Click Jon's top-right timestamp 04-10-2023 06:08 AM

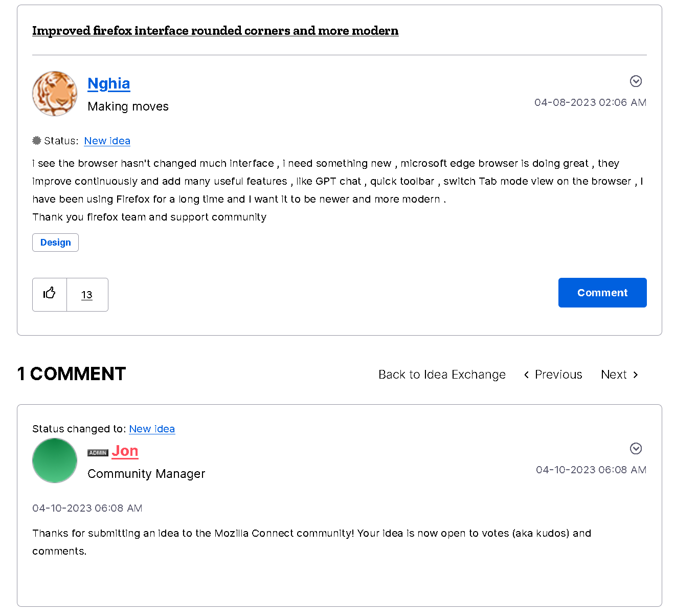(591, 470)
